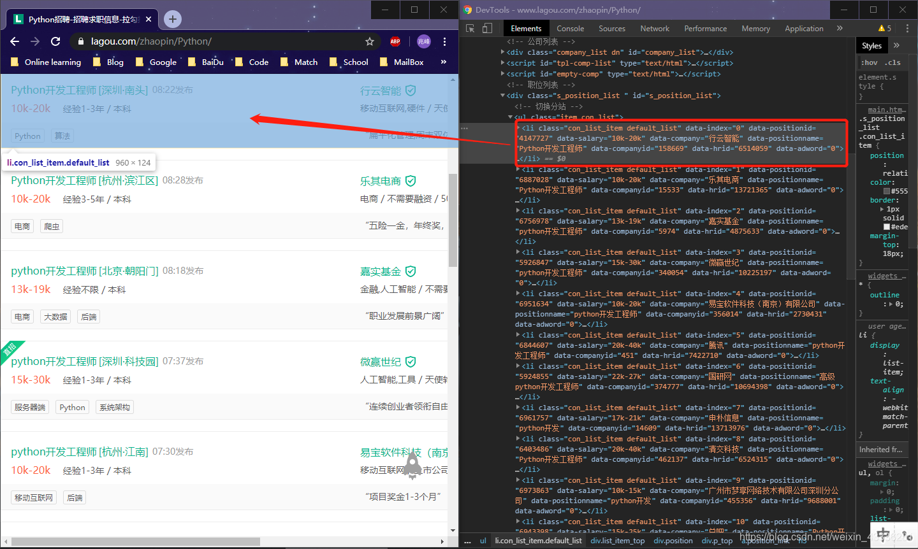This screenshot has width=918, height=549.
Task: Open python开发工程师 [北京·朝阳门] job link
Action: 84,271
